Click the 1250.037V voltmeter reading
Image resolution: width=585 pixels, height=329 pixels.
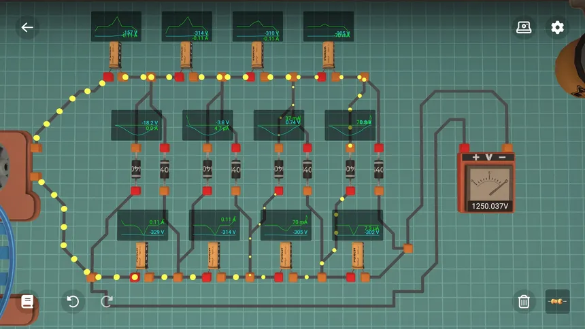pos(490,206)
